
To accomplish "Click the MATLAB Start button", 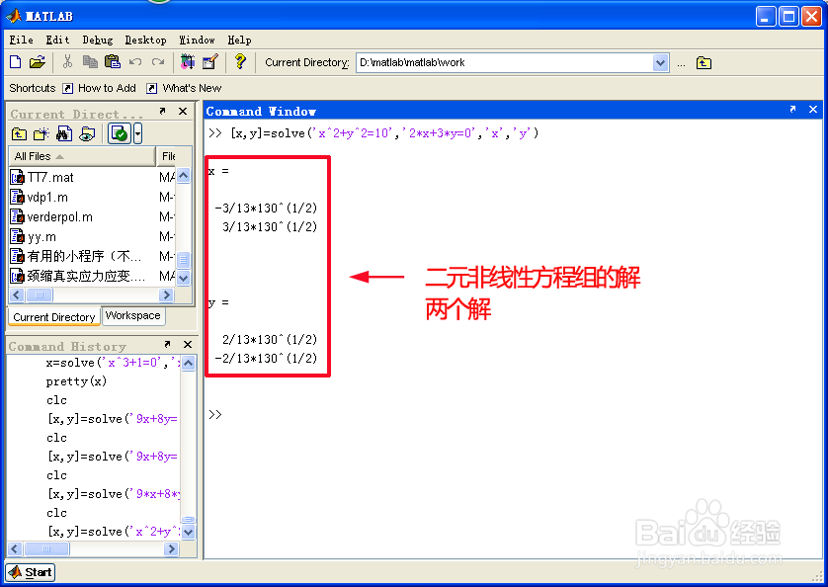I will point(31,572).
